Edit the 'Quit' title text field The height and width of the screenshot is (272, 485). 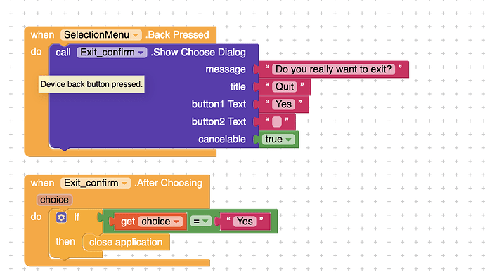coord(285,87)
